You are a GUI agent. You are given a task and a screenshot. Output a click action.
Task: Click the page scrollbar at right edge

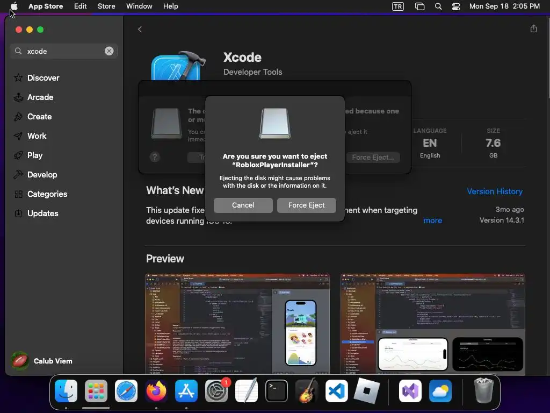pyautogui.click(x=548, y=58)
